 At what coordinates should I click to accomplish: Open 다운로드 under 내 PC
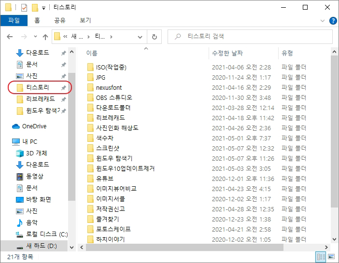click(38, 165)
